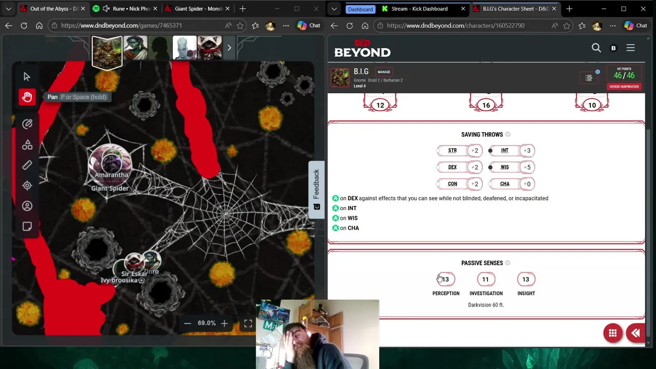Screen dimensions: 656x369
Task: Go home in the right browser window
Action: [x=365, y=26]
